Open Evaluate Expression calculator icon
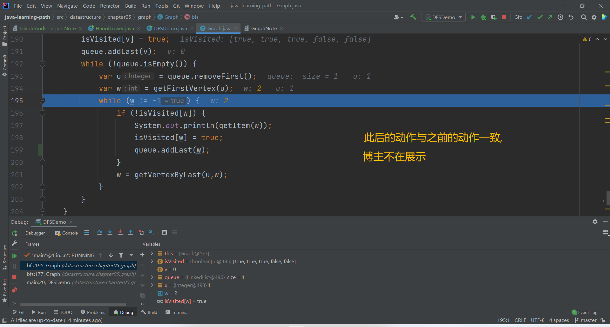Screen dimensions: 610x327 [x=165, y=233]
